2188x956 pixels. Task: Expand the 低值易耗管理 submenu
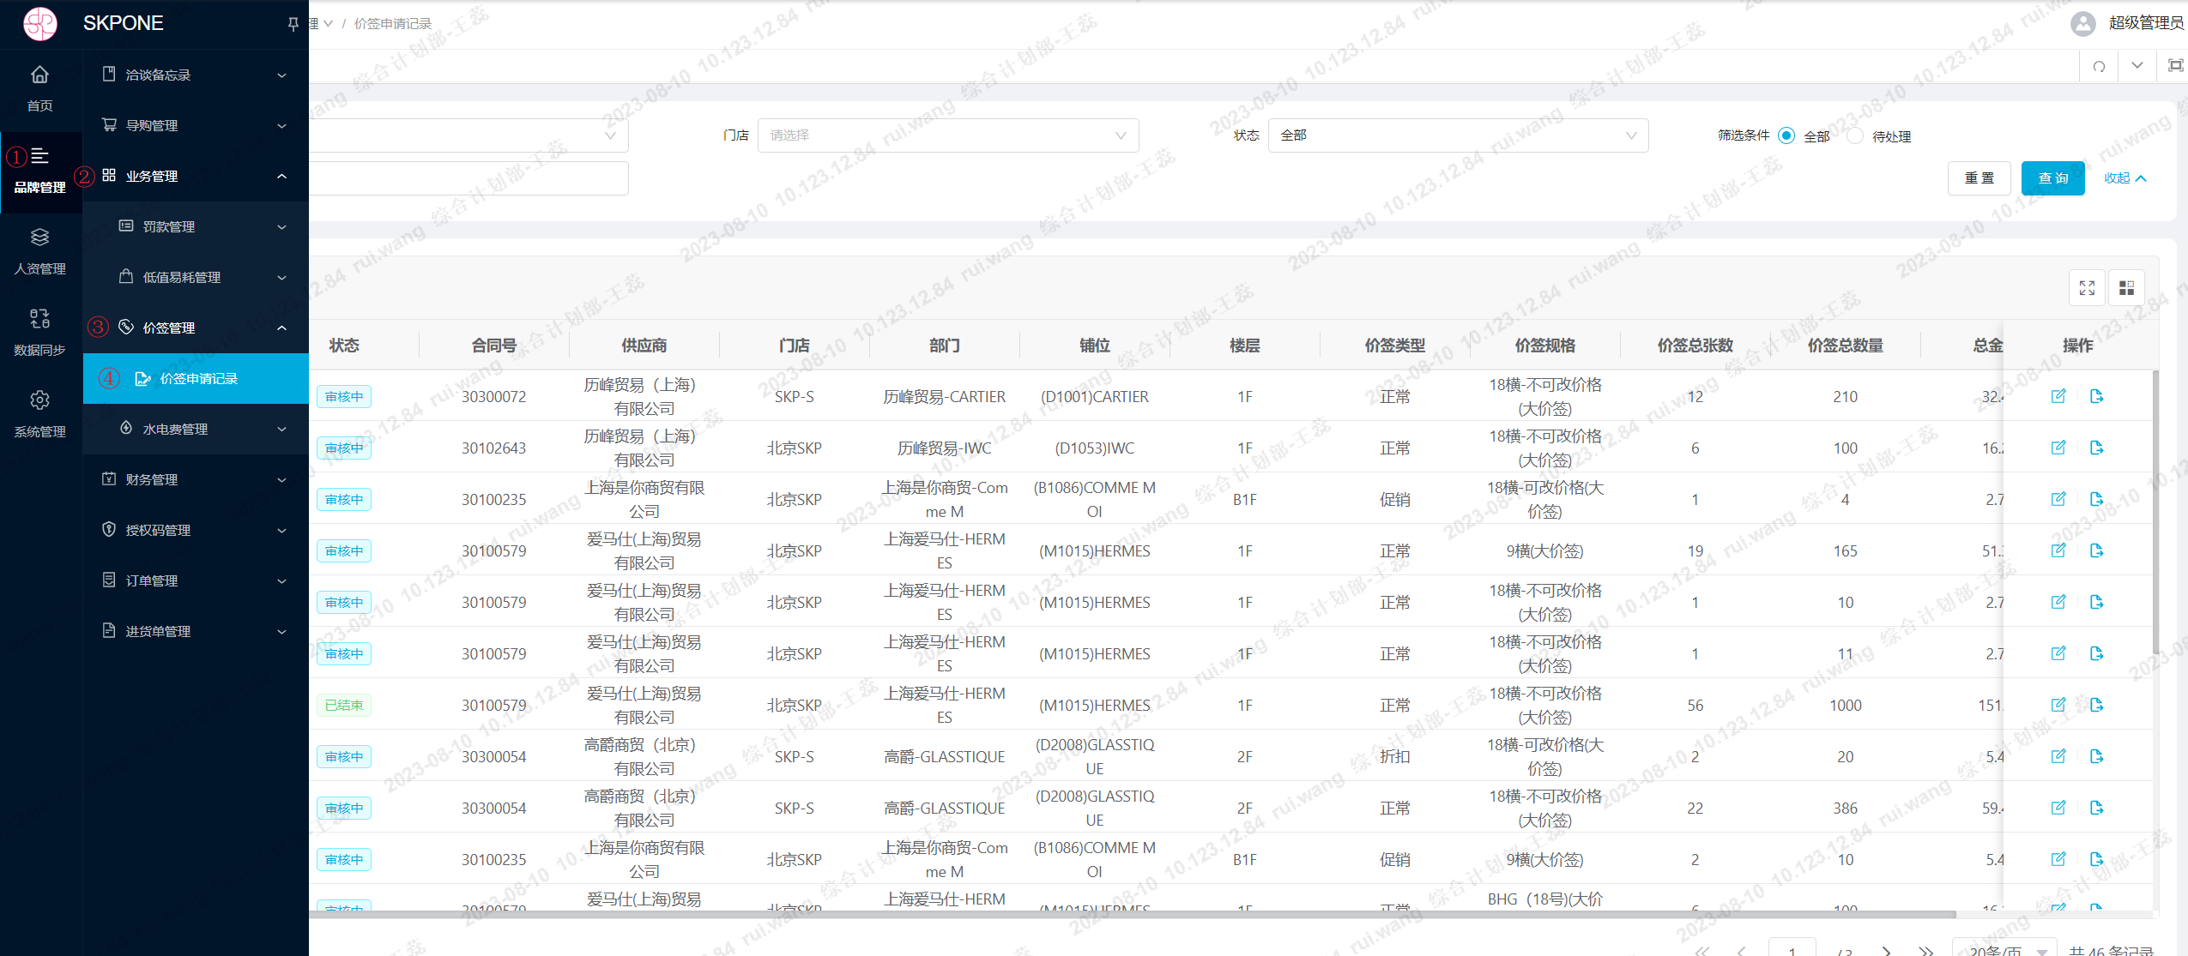tap(196, 277)
